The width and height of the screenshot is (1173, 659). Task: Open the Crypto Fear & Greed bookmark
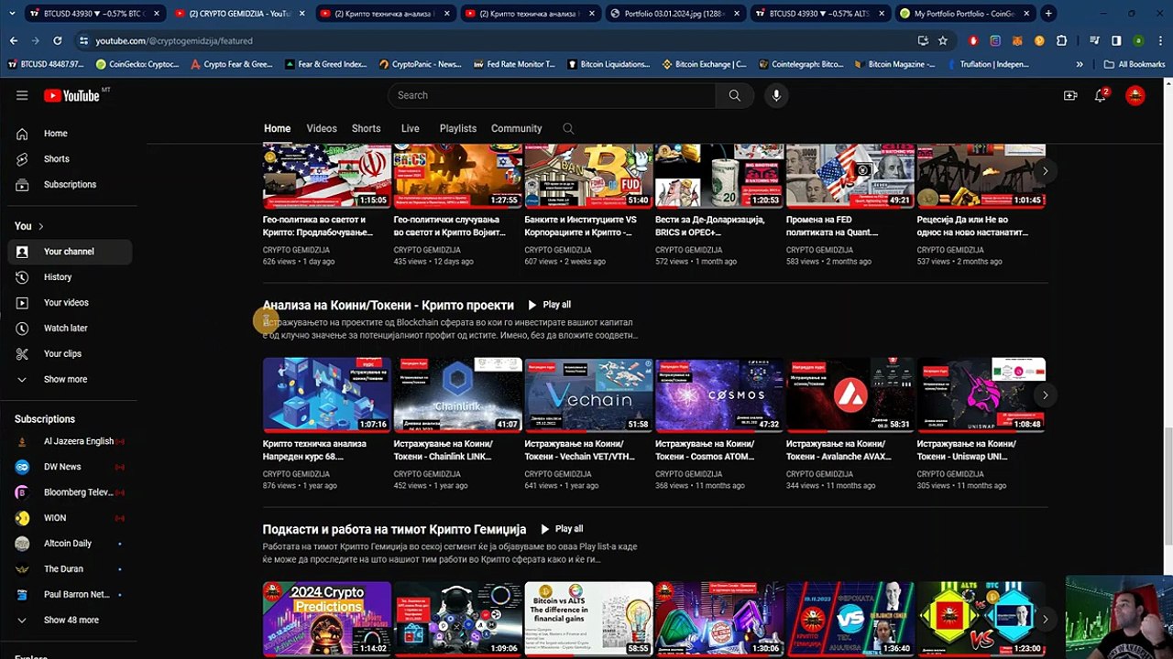232,65
